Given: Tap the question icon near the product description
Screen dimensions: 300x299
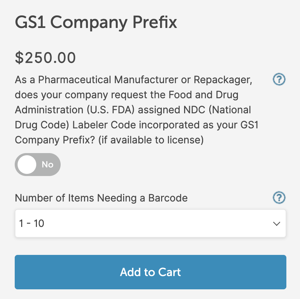Looking at the screenshot, I should pyautogui.click(x=279, y=79).
